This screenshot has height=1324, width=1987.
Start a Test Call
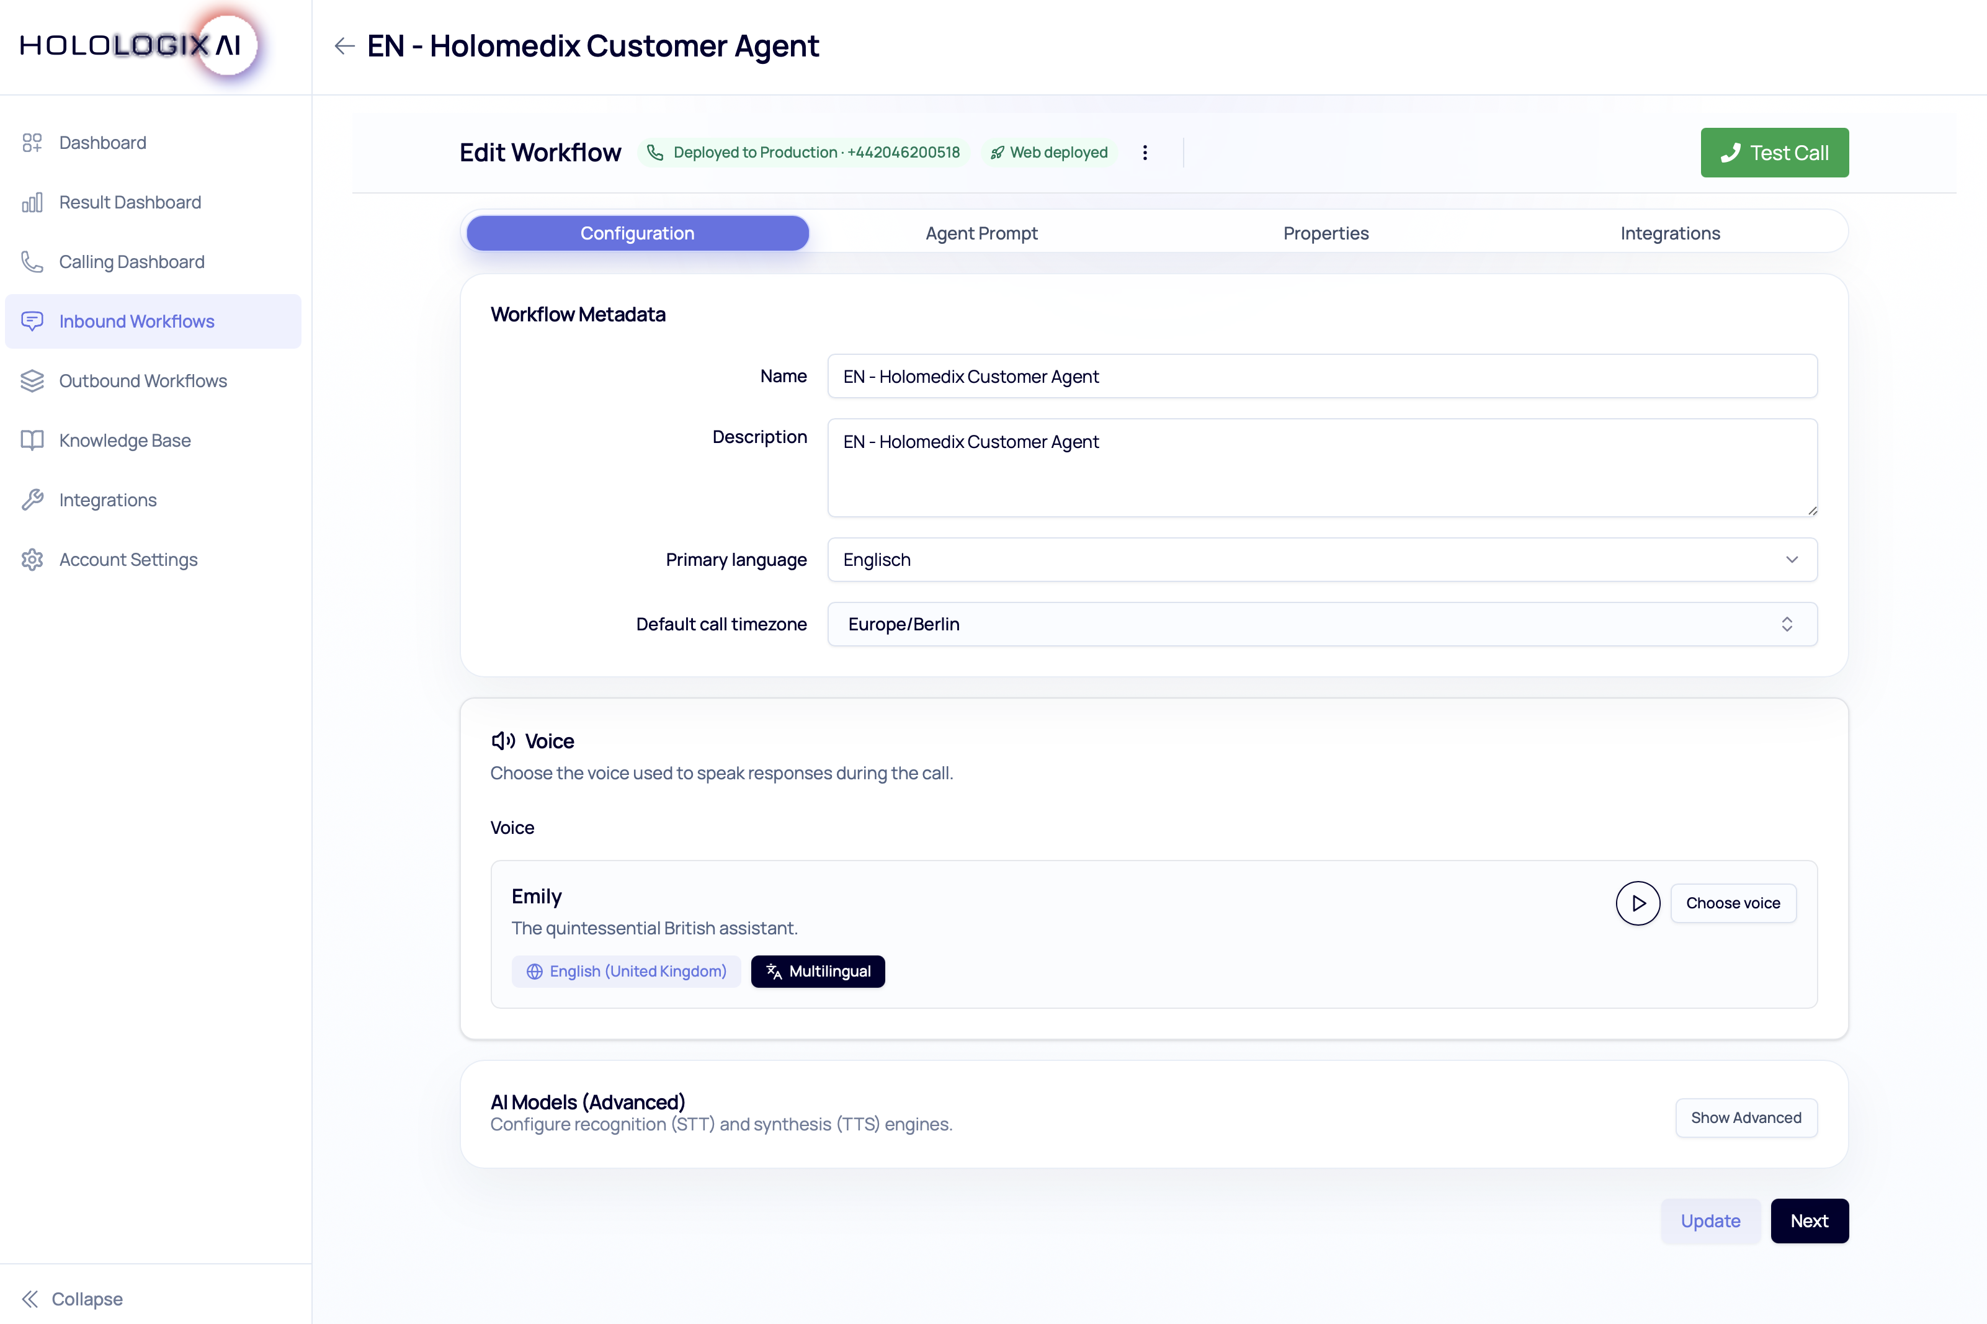[1774, 153]
